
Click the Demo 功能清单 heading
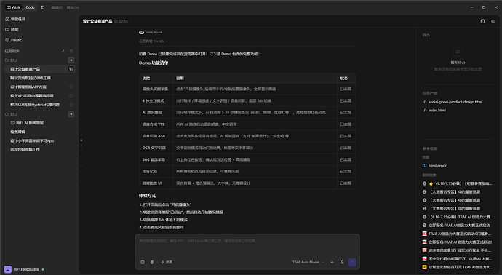point(154,63)
